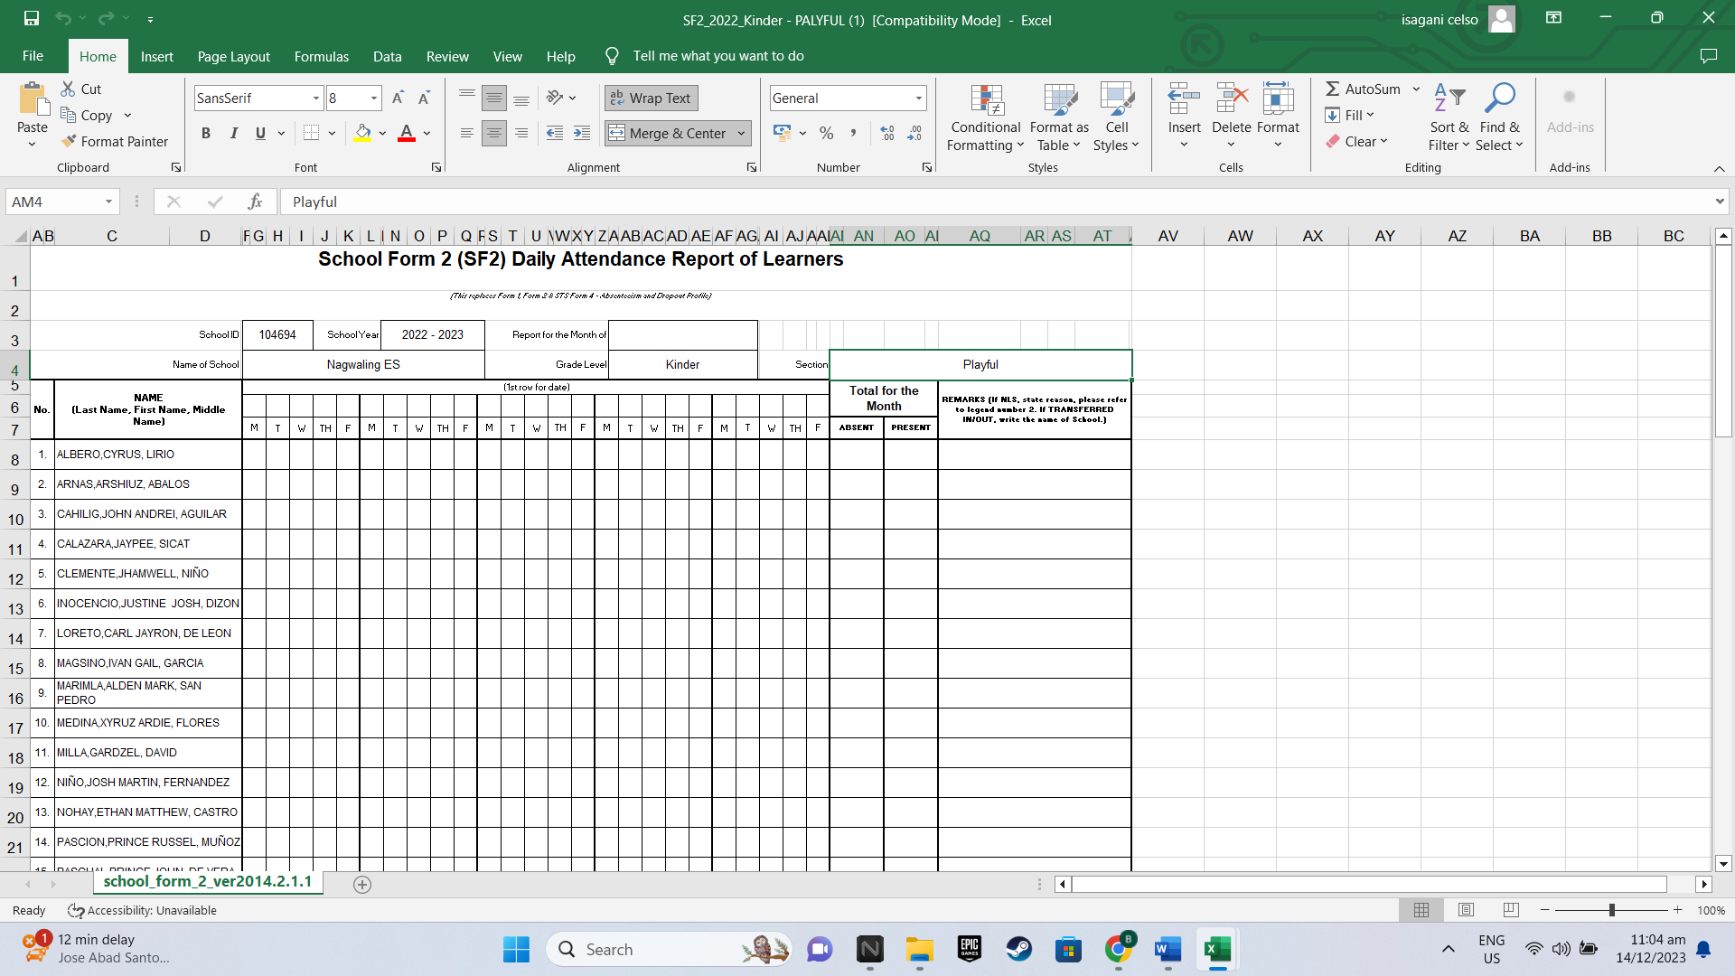Click the Increase Decimal icon
The height and width of the screenshot is (976, 1735).
(887, 133)
